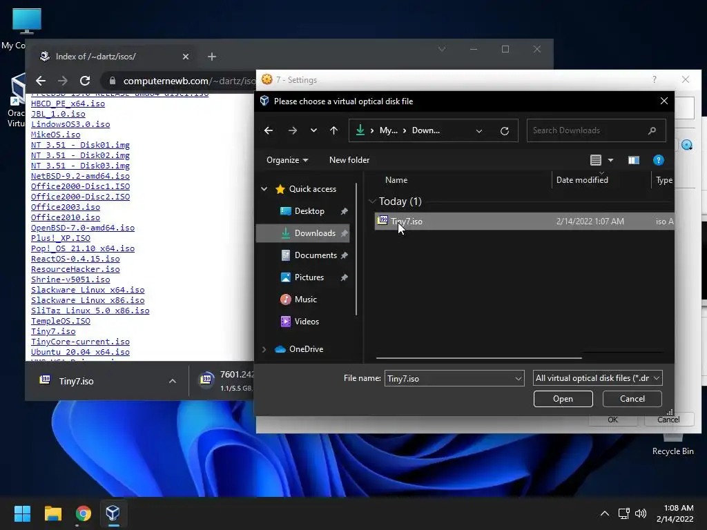Screen dimensions: 707x530
Task: Open the HBCD_PE_x64.iso link
Action: click(68, 104)
